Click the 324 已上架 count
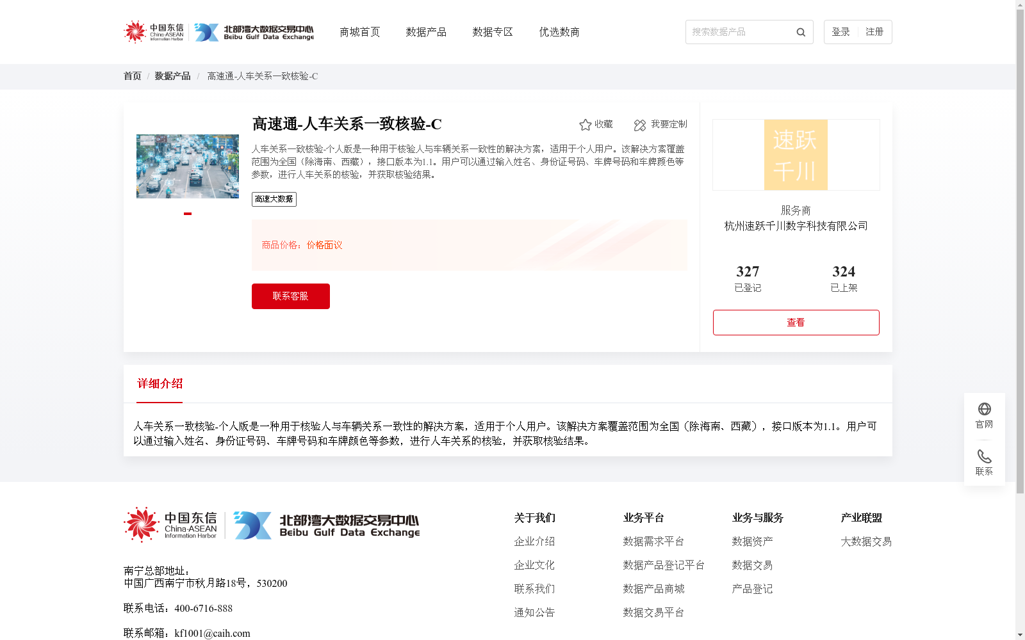 [844, 278]
